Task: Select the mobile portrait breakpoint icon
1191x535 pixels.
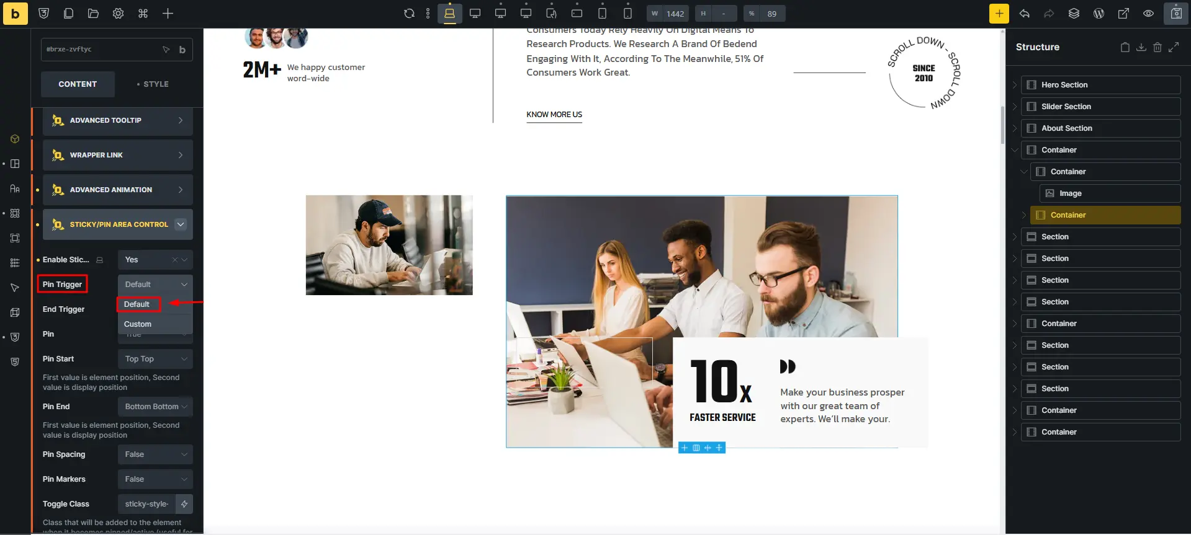Action: 627,14
